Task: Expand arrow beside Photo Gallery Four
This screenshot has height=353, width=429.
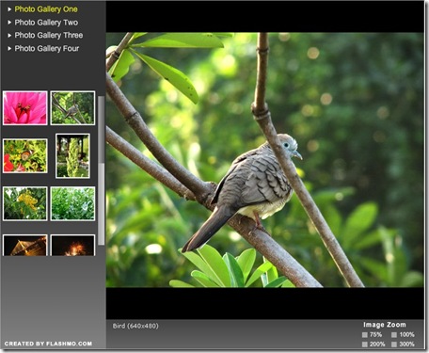Action: (x=9, y=49)
